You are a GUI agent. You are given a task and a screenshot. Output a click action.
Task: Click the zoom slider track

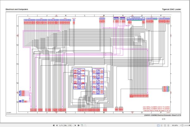click(187, 125)
